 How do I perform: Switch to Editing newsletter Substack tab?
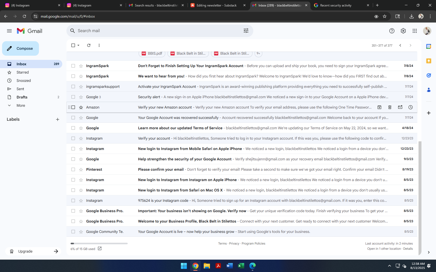[x=218, y=5]
